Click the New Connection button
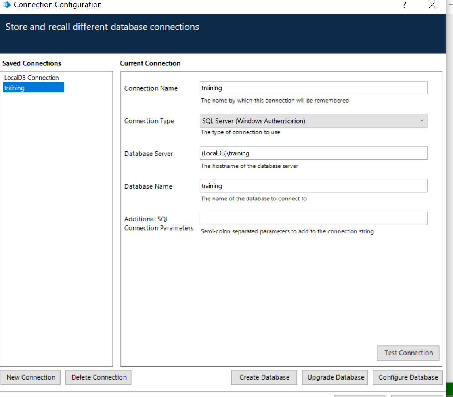The image size is (453, 397). point(31,377)
